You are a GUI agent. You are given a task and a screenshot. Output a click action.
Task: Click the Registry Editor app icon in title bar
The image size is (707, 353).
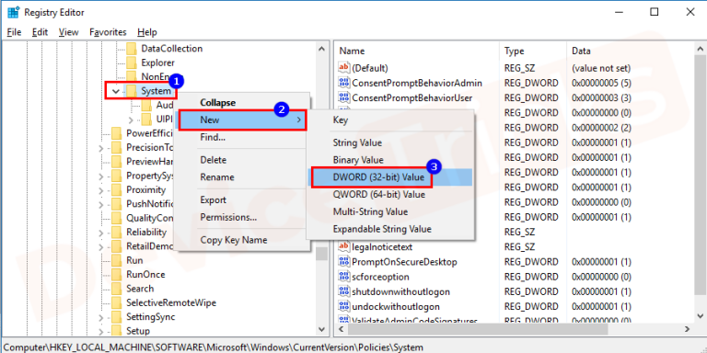click(13, 12)
